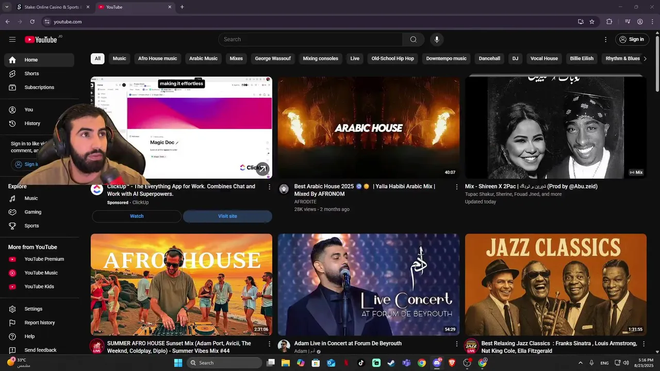Open options for Best Arabic House video
This screenshot has width=660, height=371.
pyautogui.click(x=456, y=187)
